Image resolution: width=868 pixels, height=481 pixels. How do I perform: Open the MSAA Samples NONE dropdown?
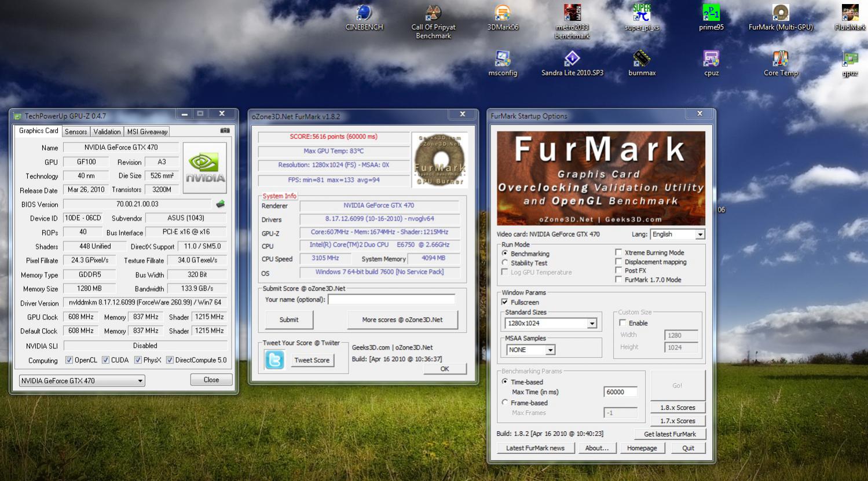pos(530,350)
